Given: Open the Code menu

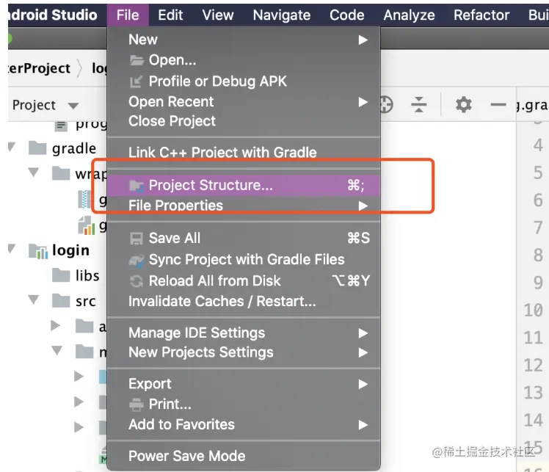Looking at the screenshot, I should click(x=346, y=15).
